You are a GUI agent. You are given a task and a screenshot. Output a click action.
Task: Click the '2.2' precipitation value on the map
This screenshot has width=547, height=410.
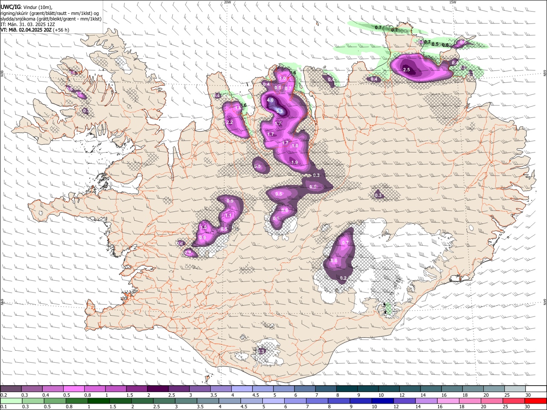click(229, 123)
